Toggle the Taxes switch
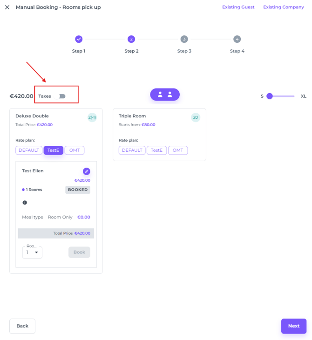The height and width of the screenshot is (340, 312). (62, 96)
